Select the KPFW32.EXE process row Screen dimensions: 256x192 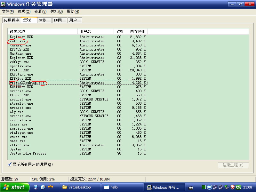77,50
